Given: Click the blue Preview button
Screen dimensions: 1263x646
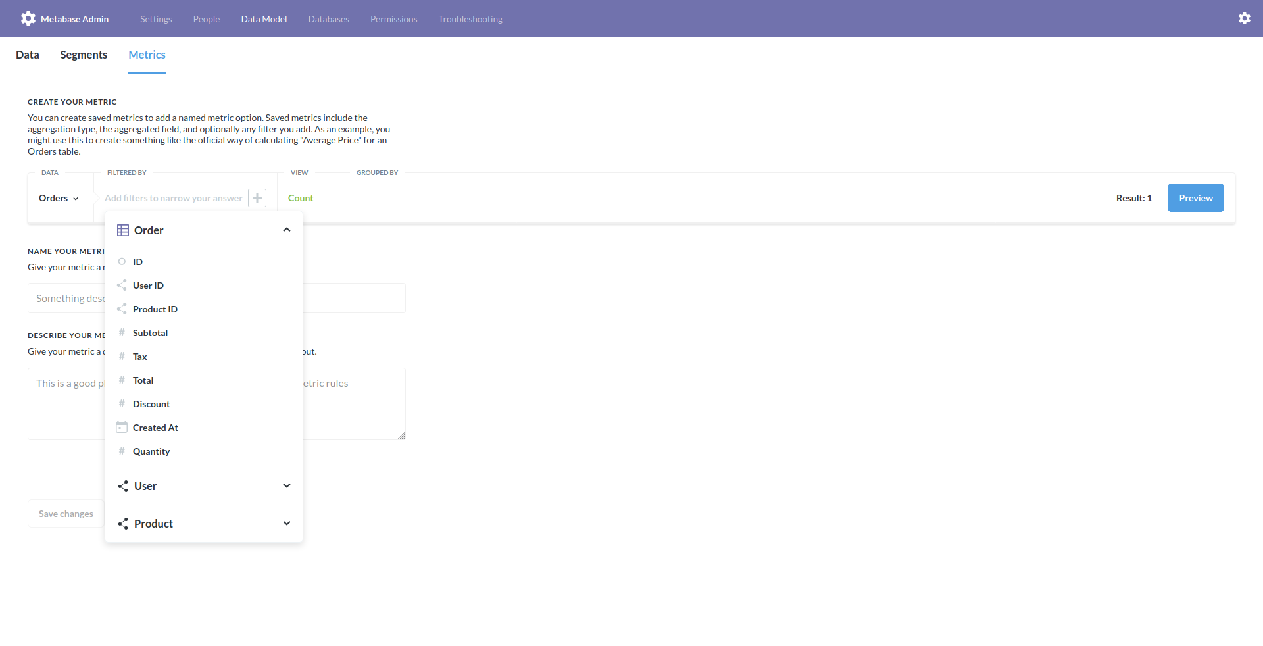Looking at the screenshot, I should tap(1195, 198).
